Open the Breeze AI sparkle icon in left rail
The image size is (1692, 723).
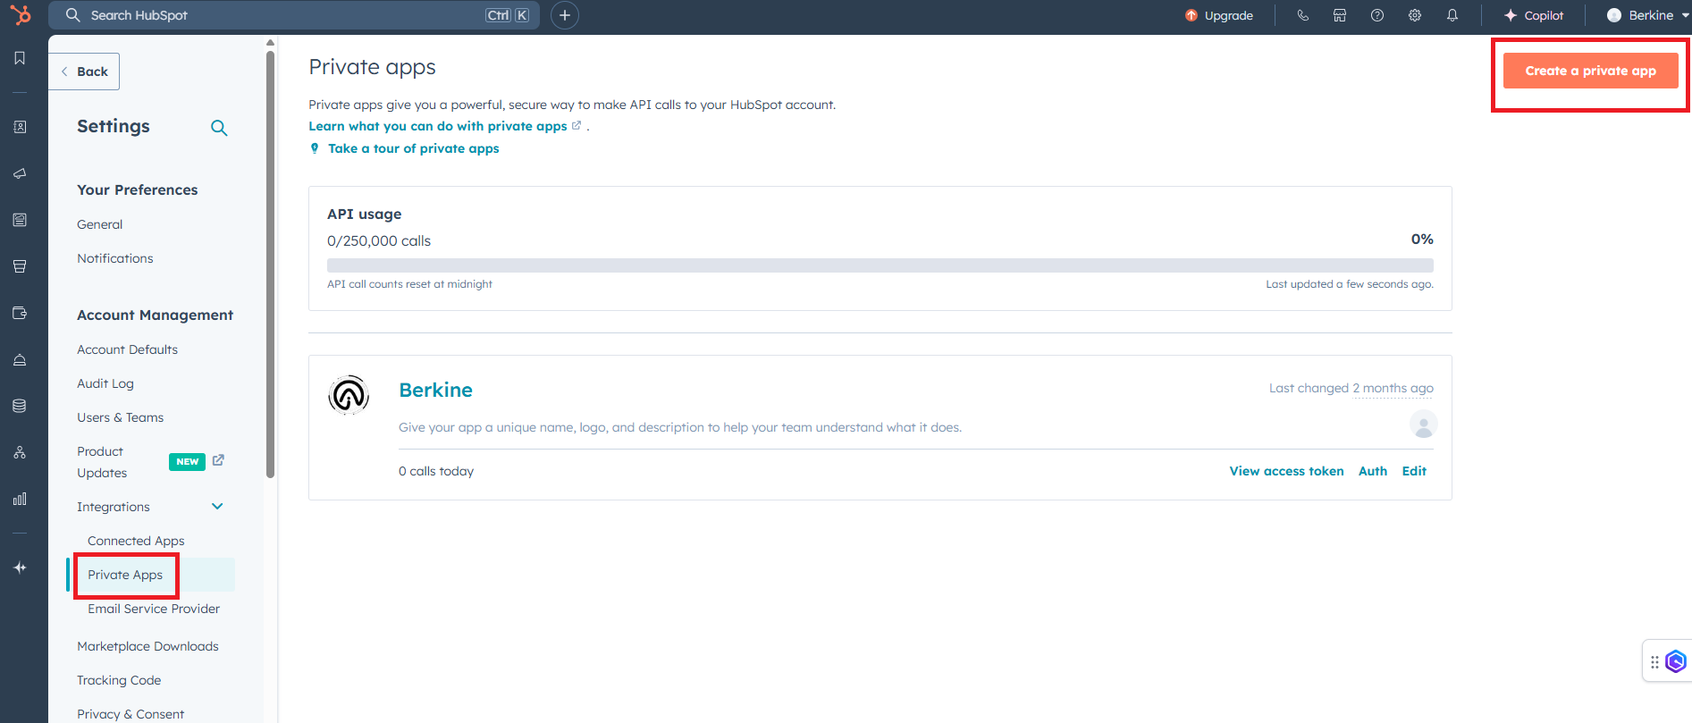20,567
